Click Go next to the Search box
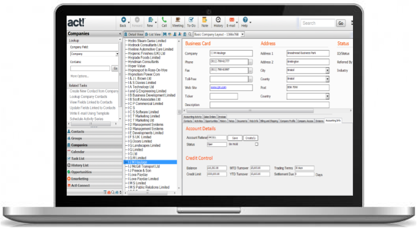The image size is (418, 230). coord(341,23)
